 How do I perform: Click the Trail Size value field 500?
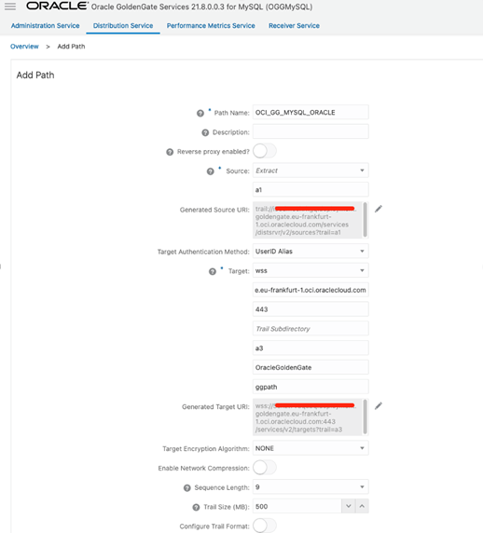pyautogui.click(x=297, y=506)
